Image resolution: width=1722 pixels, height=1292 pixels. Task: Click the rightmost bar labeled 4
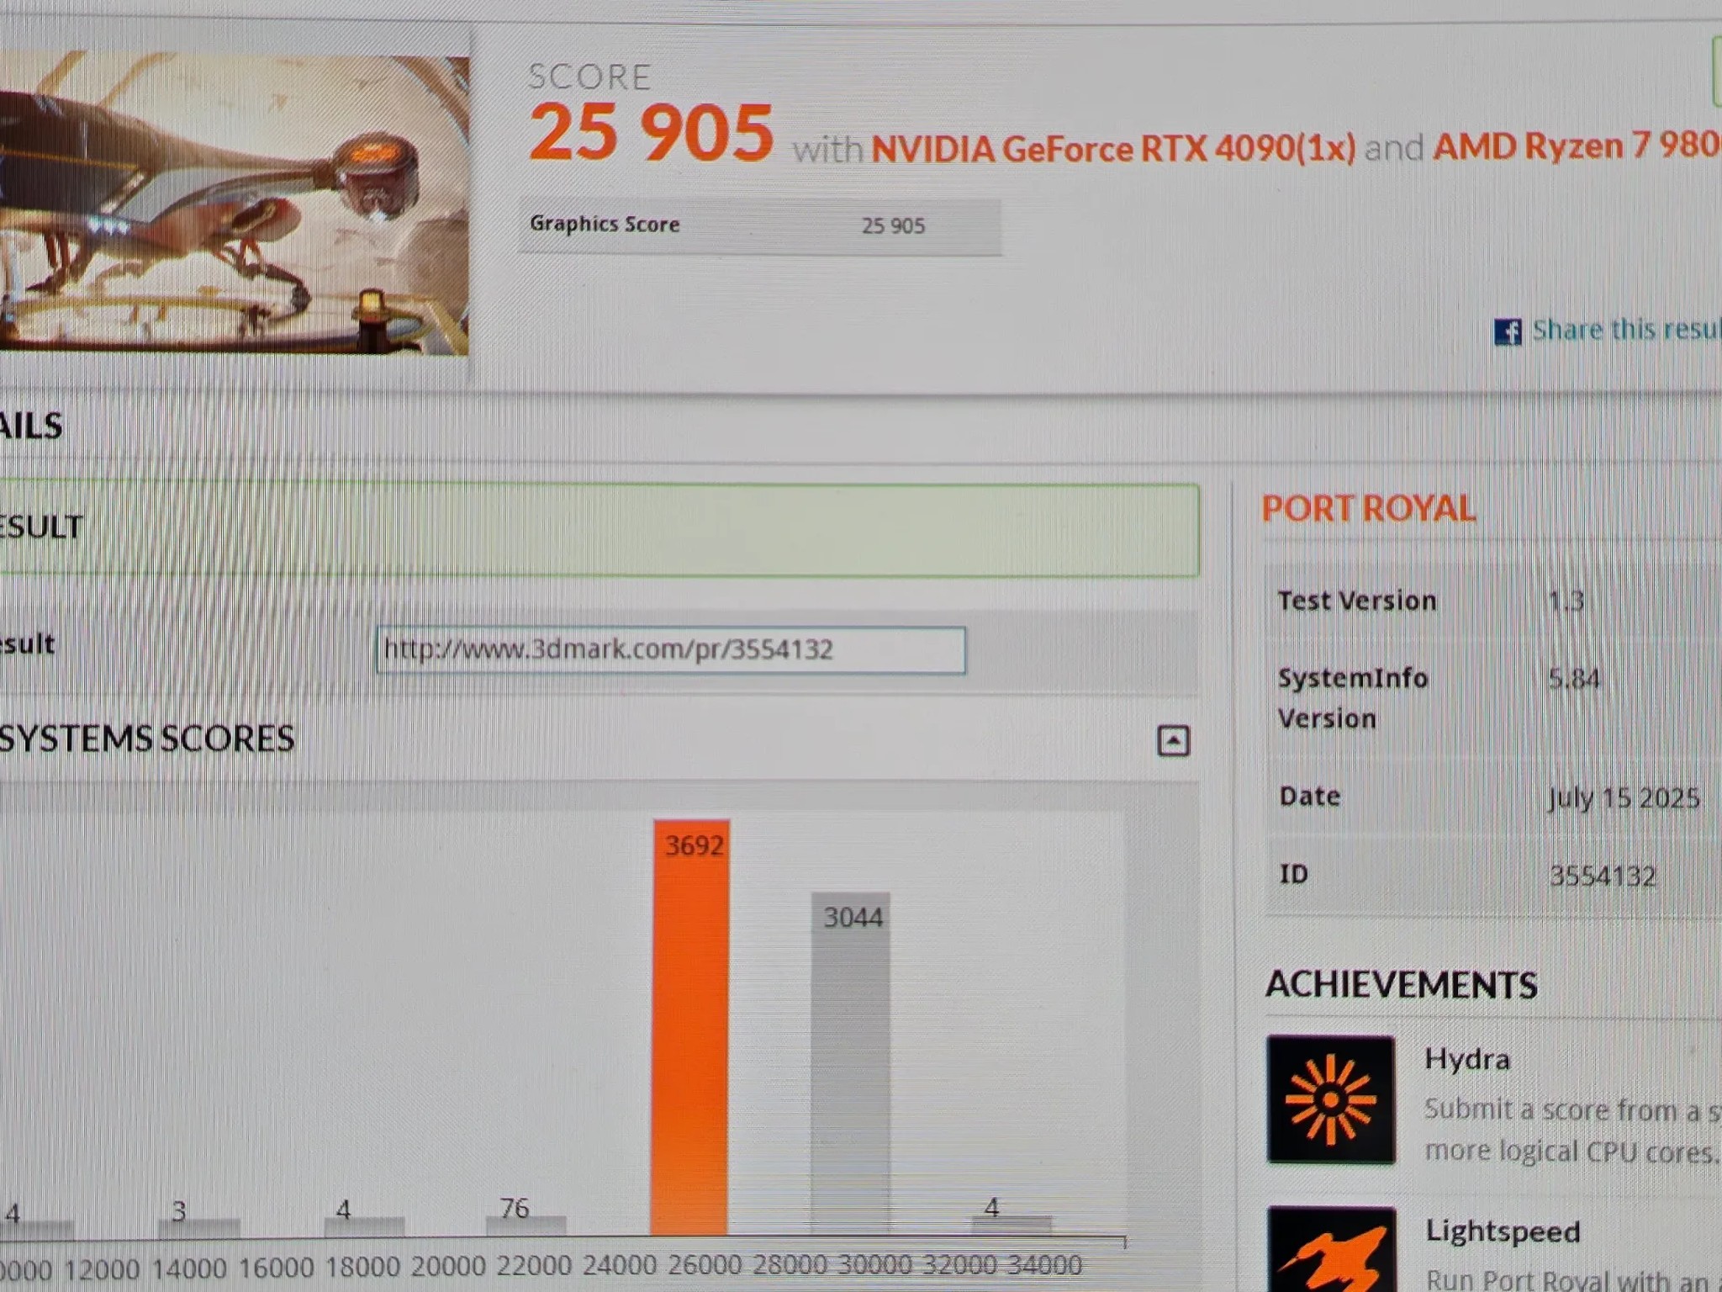1011,1224
